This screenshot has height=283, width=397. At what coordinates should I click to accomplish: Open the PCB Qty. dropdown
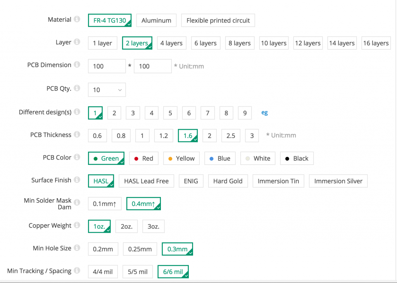(107, 90)
